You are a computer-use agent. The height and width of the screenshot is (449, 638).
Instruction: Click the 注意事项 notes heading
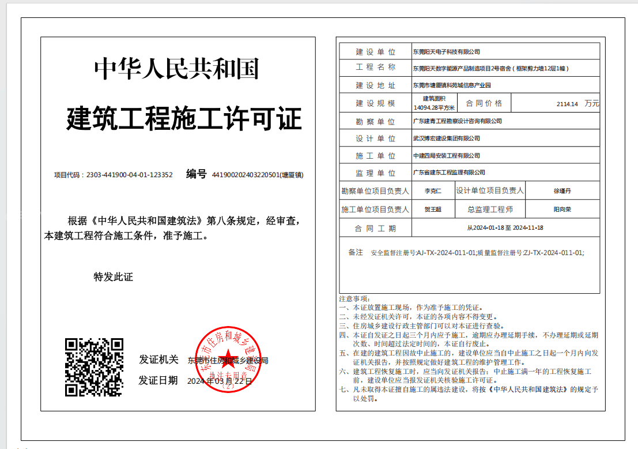click(353, 299)
